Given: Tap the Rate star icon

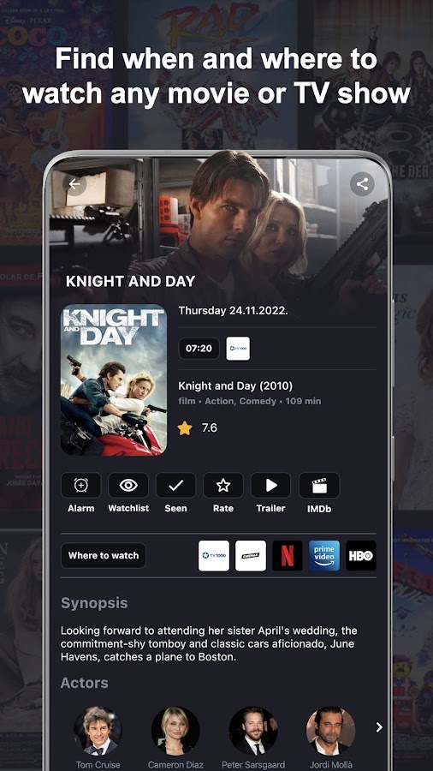Looking at the screenshot, I should pos(223,486).
